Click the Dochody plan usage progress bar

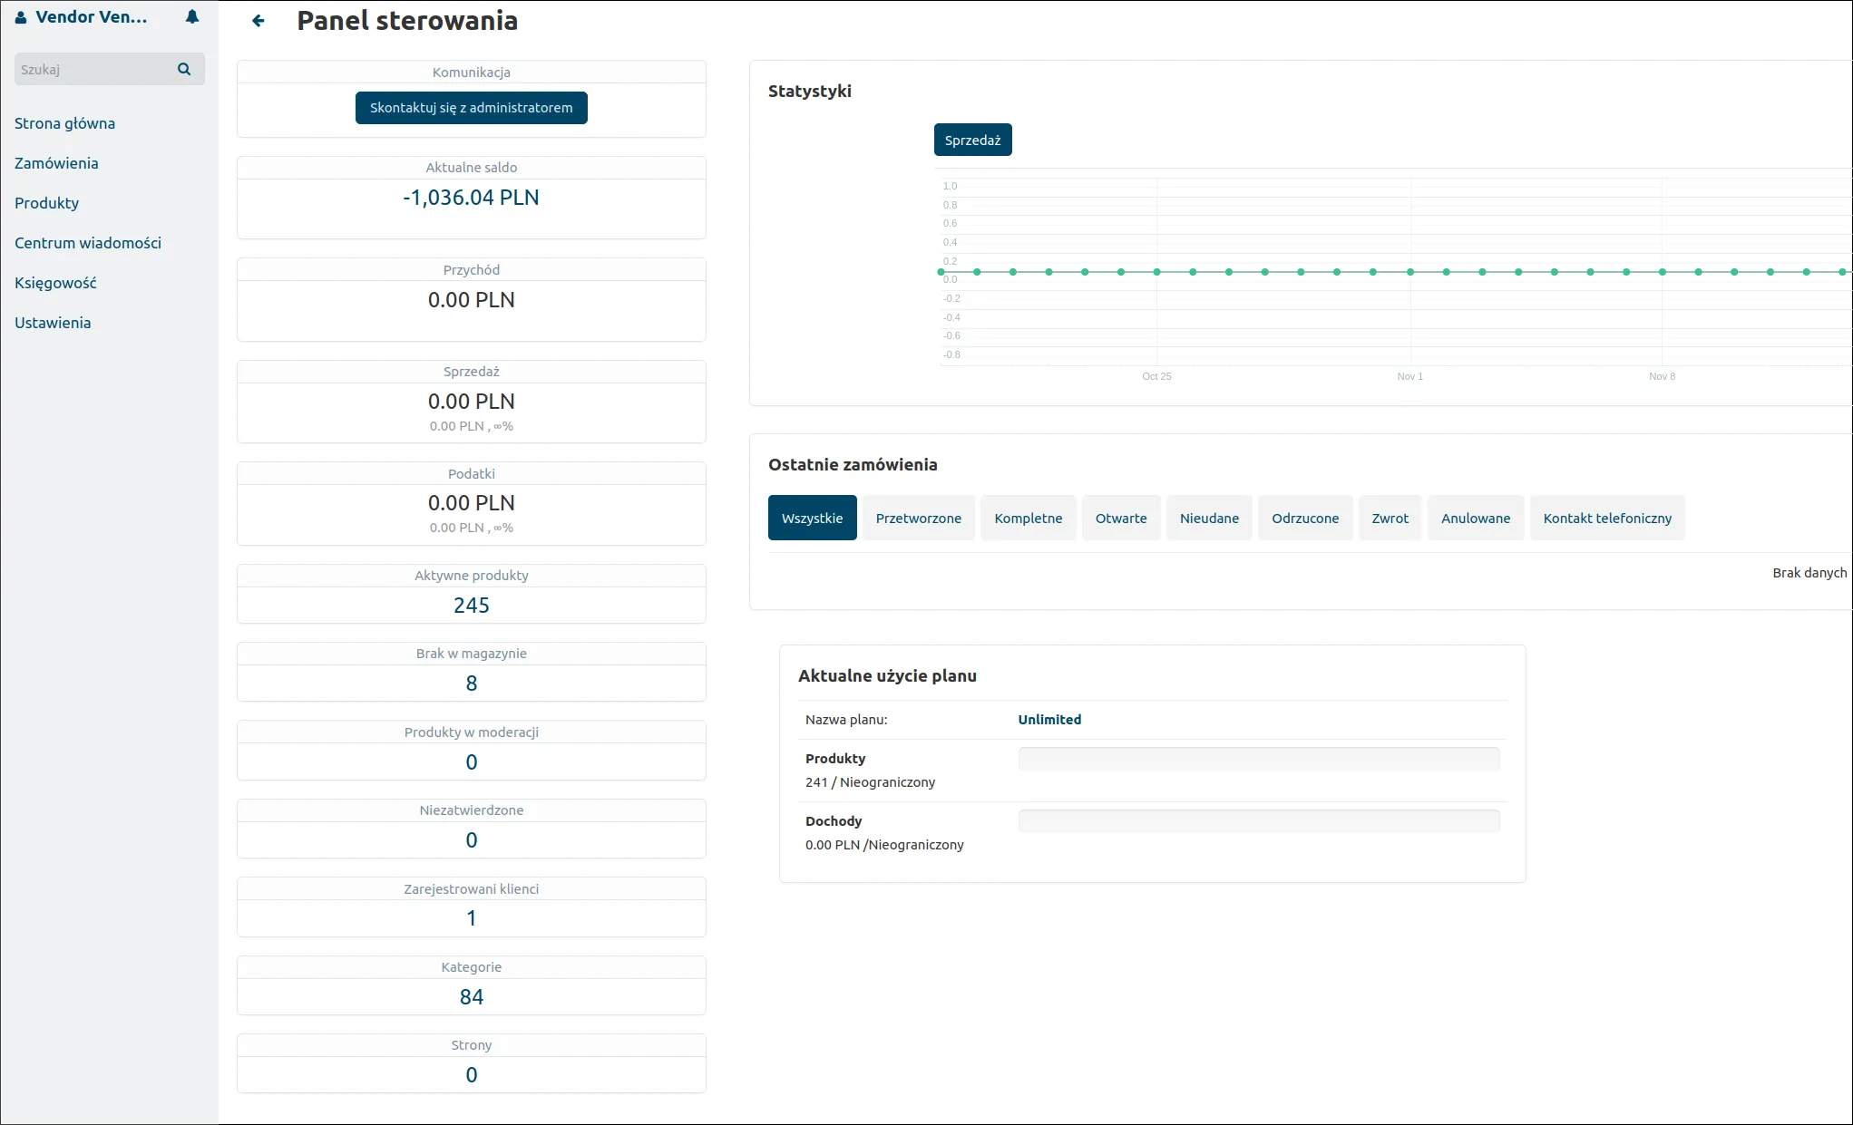(x=1259, y=821)
